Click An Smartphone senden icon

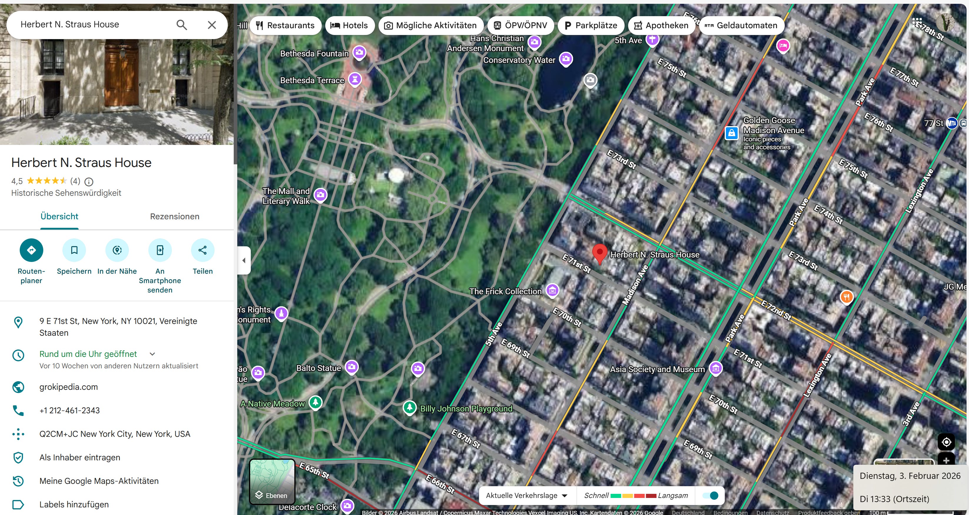tap(160, 250)
